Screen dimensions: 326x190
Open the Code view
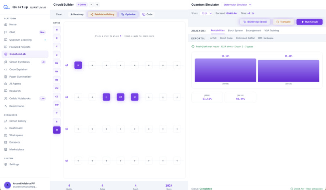(x=147, y=14)
